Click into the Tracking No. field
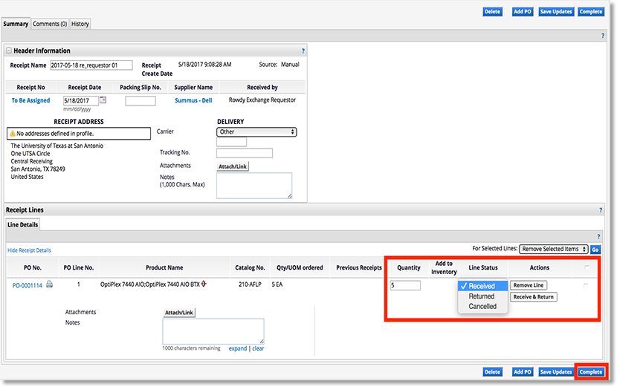The width and height of the screenshot is (617, 387). (245, 153)
